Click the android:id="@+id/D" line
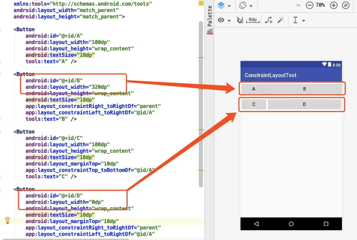The image size is (357, 240). [54, 196]
